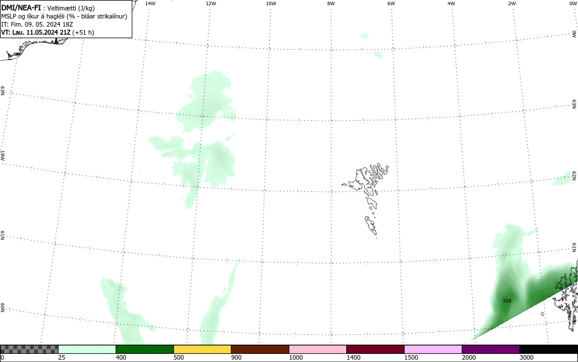Click the black above-3000 legend swatch
This screenshot has height=362, width=578.
[x=549, y=349]
